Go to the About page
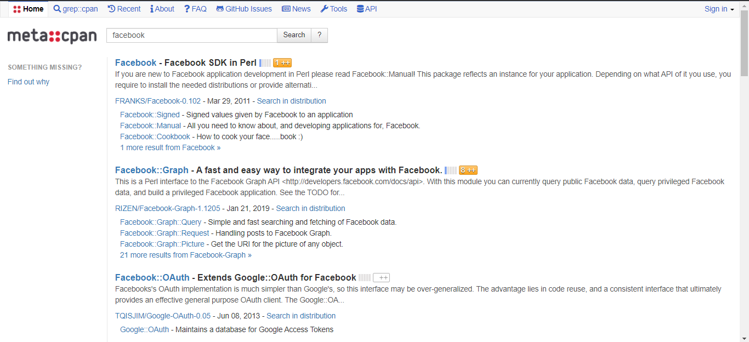The image size is (749, 342). point(162,9)
